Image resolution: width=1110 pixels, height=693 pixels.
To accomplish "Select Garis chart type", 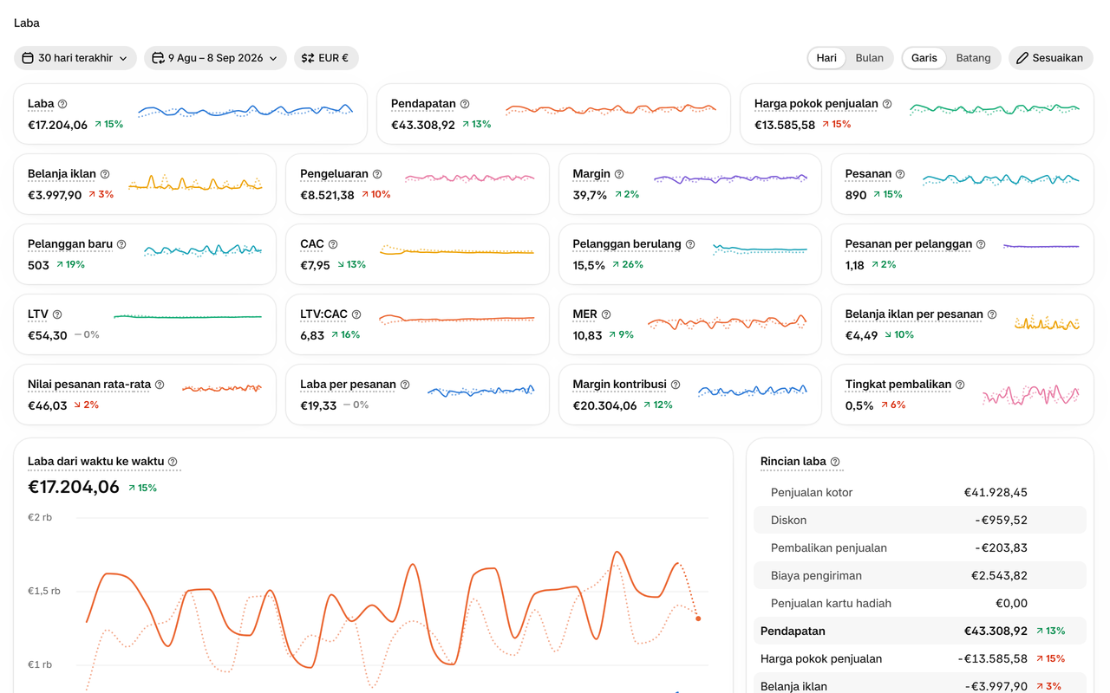I will (x=924, y=58).
